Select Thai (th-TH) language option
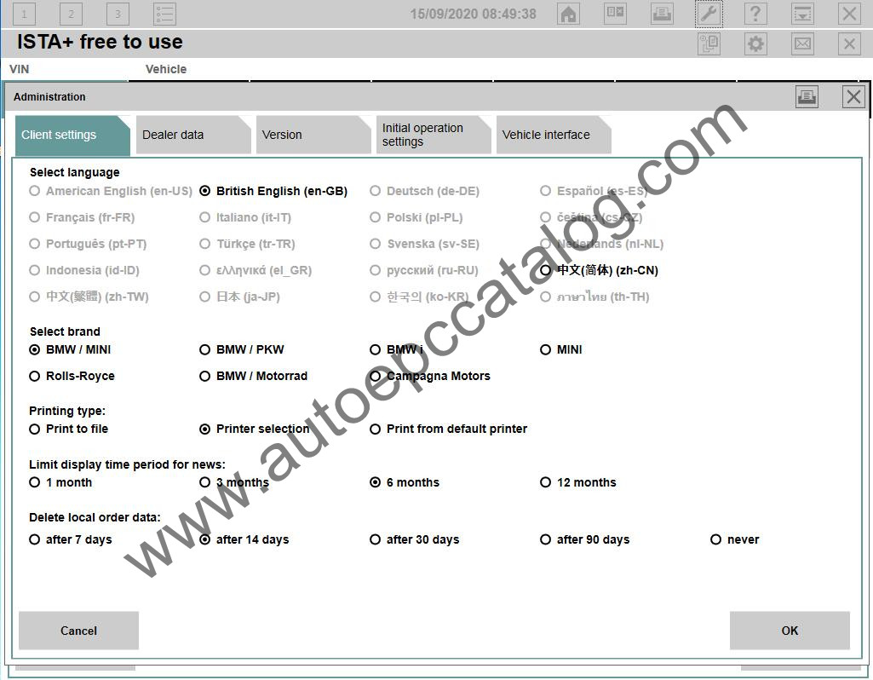 (x=594, y=297)
